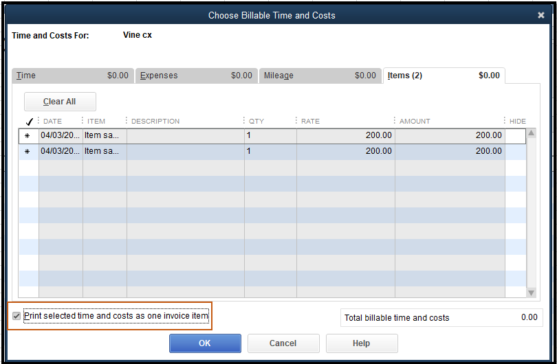557x364 pixels.
Task: Click the scrollbar down arrow
Action: pos(531,293)
